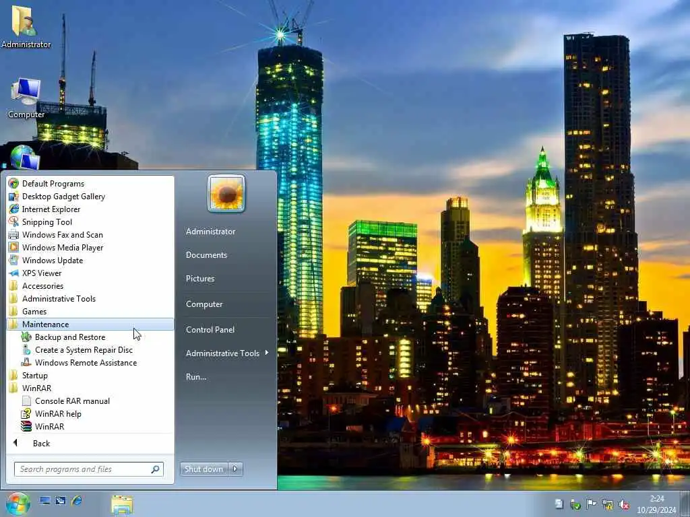Click the taskbar clock showing 2:24

tap(656, 504)
